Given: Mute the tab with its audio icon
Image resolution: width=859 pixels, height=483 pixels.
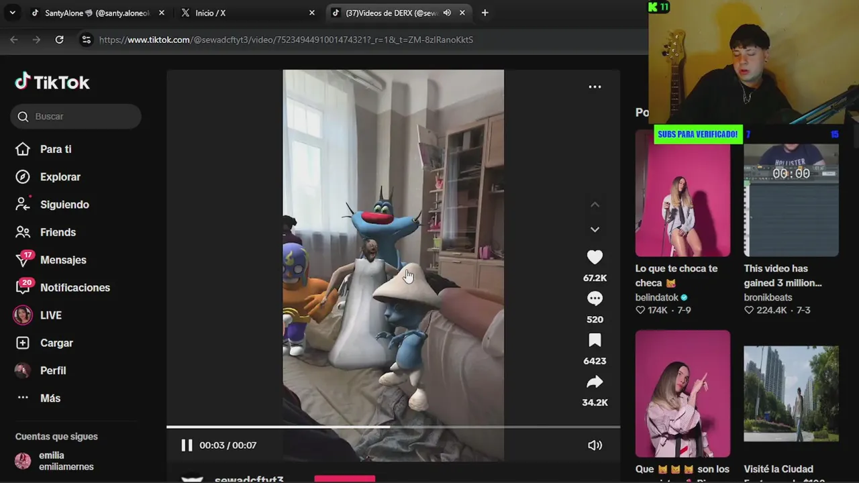Looking at the screenshot, I should pyautogui.click(x=447, y=13).
